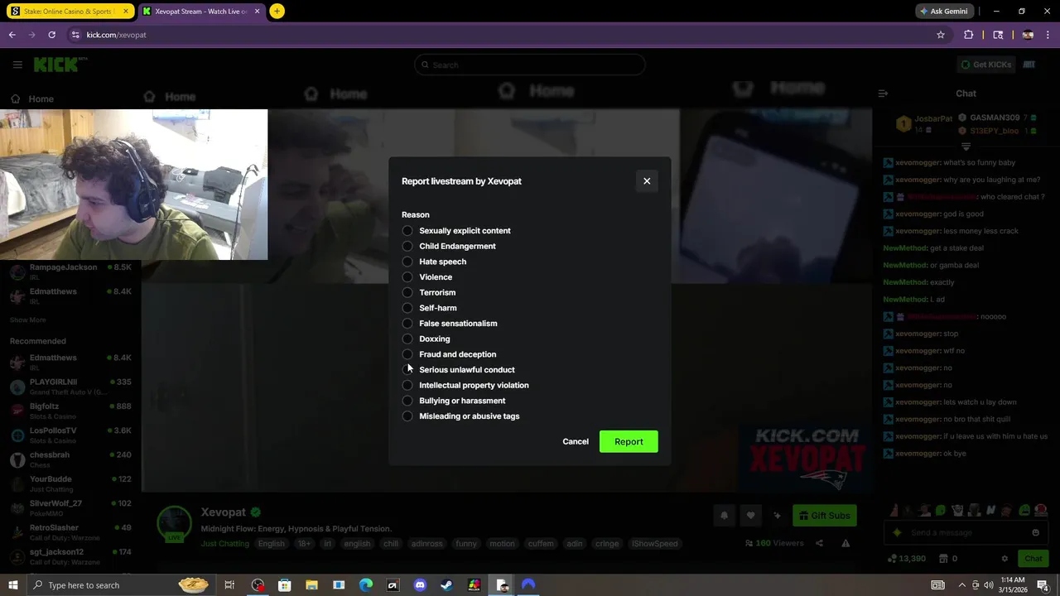Choose Terrorism as the reason
The height and width of the screenshot is (596, 1060).
pyautogui.click(x=407, y=292)
